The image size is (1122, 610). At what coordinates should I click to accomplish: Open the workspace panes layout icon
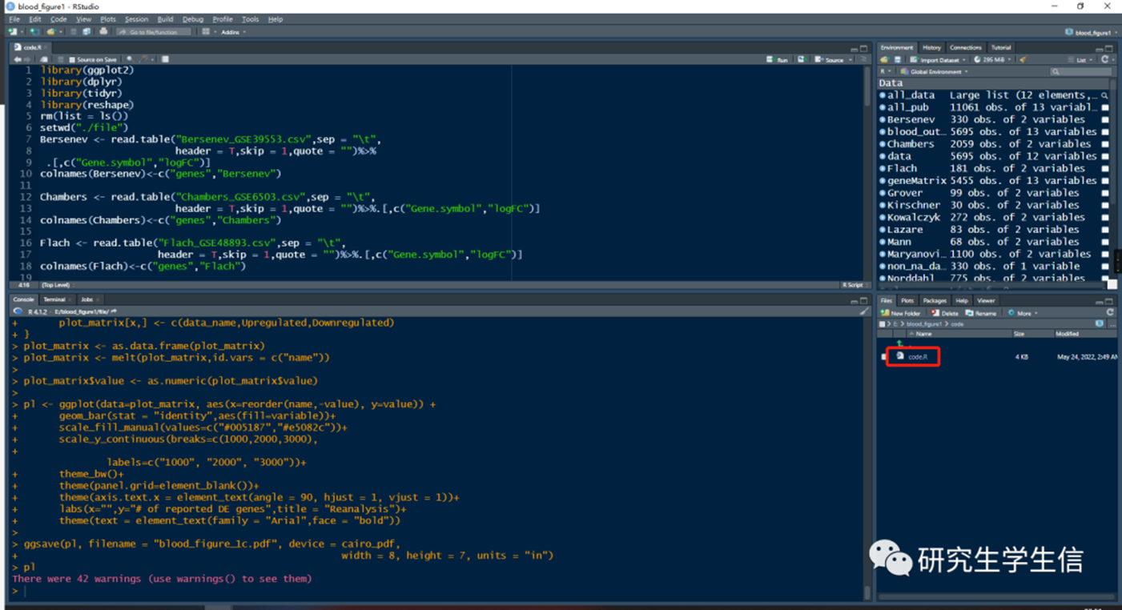pos(206,32)
